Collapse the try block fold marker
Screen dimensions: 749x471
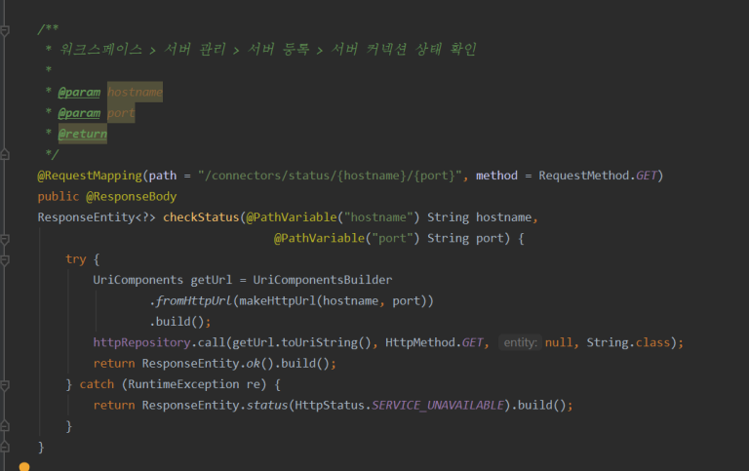5,260
